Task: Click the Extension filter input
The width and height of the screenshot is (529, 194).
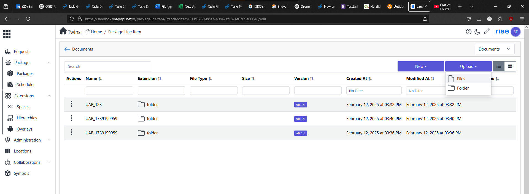Action: click(161, 91)
